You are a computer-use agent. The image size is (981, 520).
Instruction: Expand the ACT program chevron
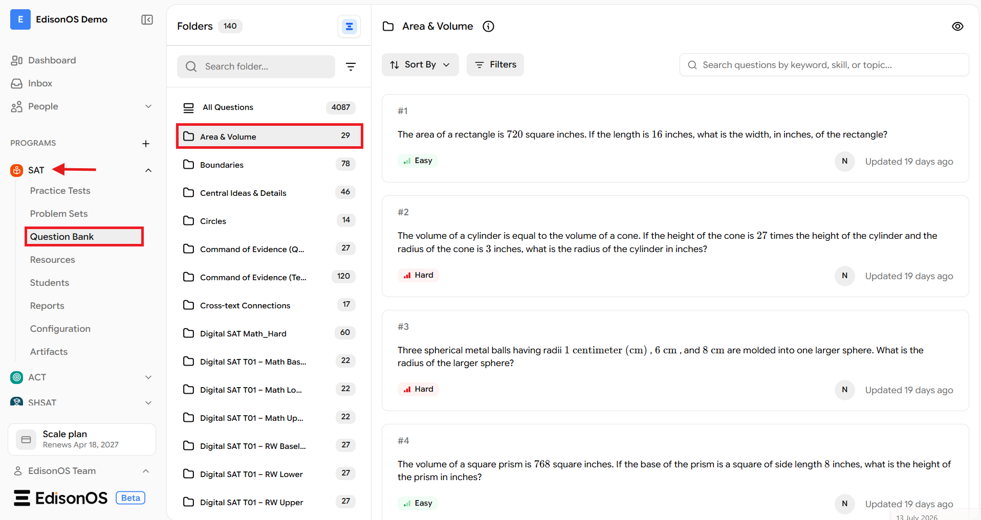(x=148, y=377)
